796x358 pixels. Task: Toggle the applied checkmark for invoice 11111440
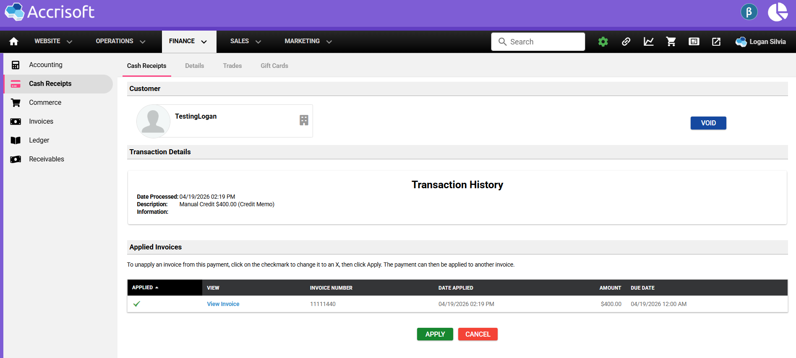pos(137,304)
